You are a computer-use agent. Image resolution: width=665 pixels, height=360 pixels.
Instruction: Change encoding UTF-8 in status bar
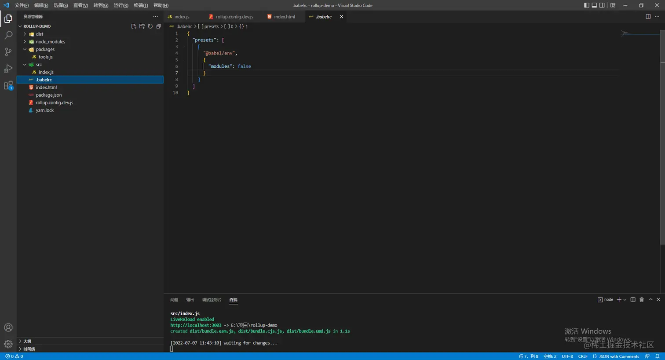[x=567, y=356]
